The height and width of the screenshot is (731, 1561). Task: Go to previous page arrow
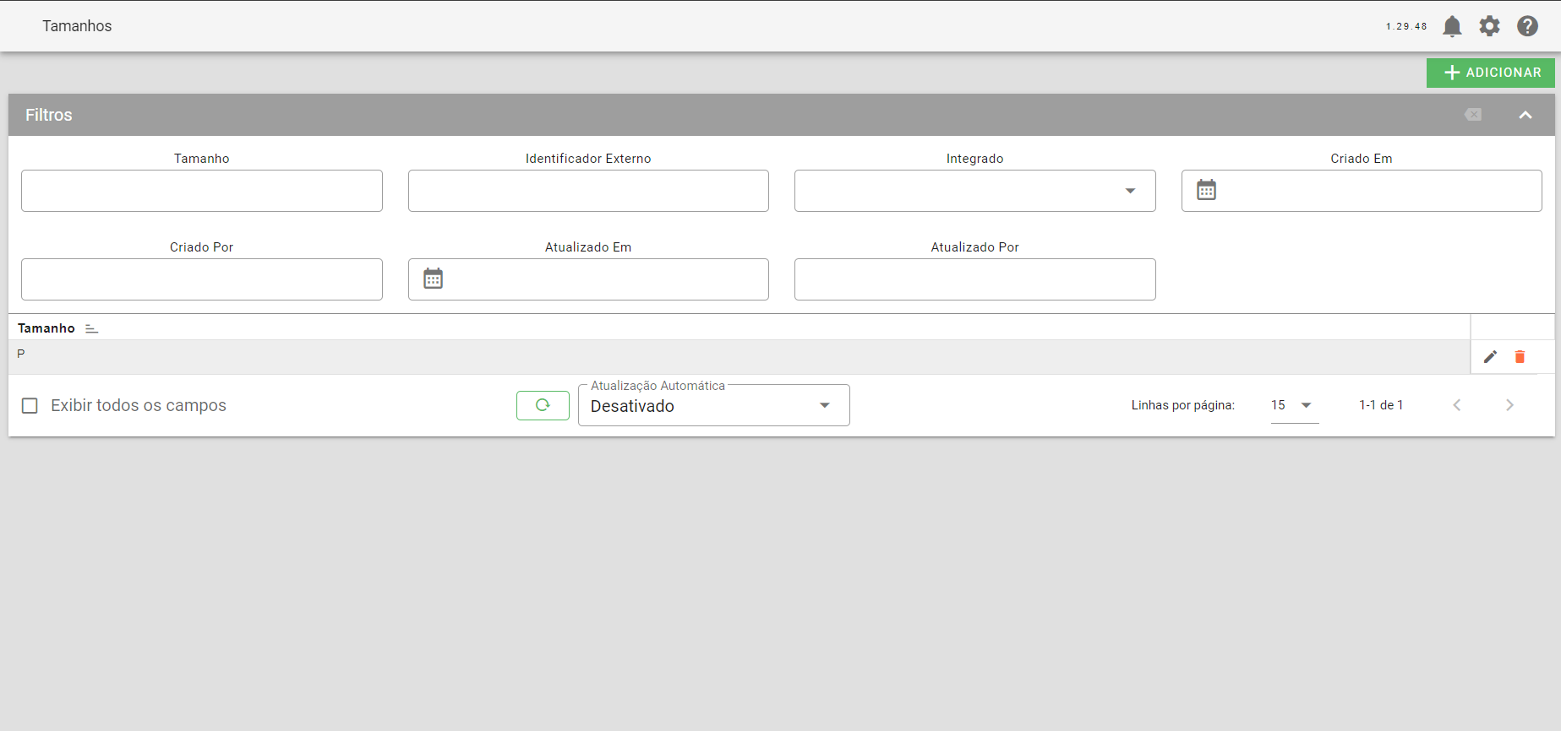1457,405
